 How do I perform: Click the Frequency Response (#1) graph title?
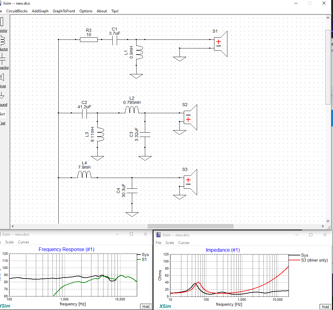point(66,249)
